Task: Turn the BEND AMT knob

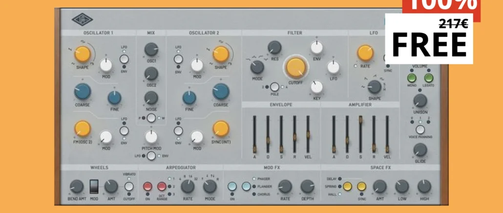Action: (76, 186)
